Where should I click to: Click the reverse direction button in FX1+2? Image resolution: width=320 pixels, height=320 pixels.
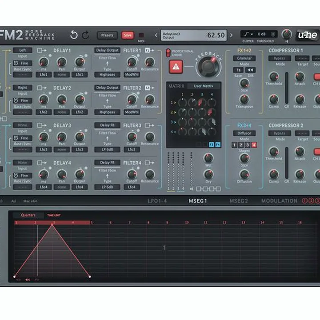(x=250, y=70)
